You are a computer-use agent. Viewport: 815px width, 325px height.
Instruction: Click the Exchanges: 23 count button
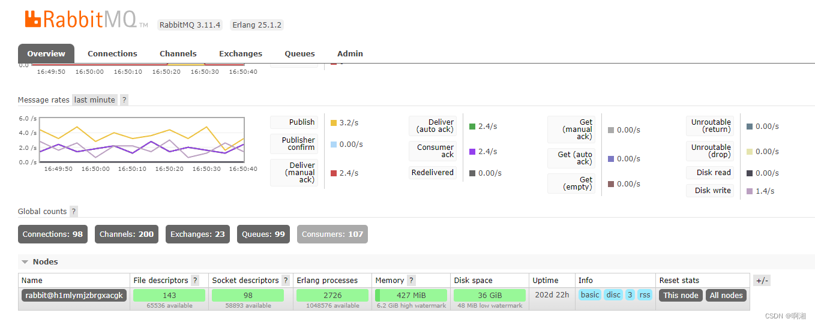click(197, 234)
